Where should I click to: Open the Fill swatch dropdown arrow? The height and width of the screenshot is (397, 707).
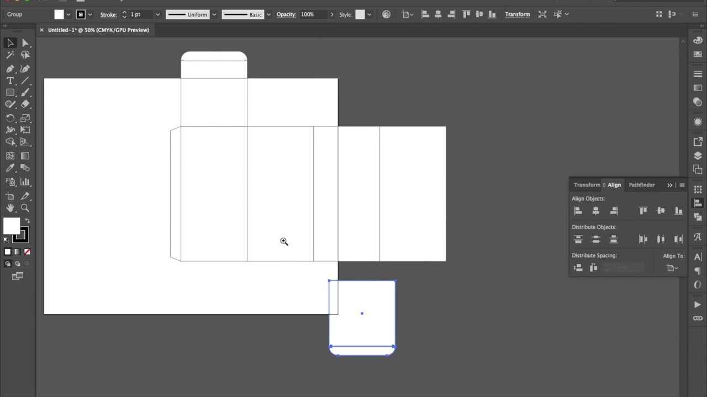(x=68, y=14)
